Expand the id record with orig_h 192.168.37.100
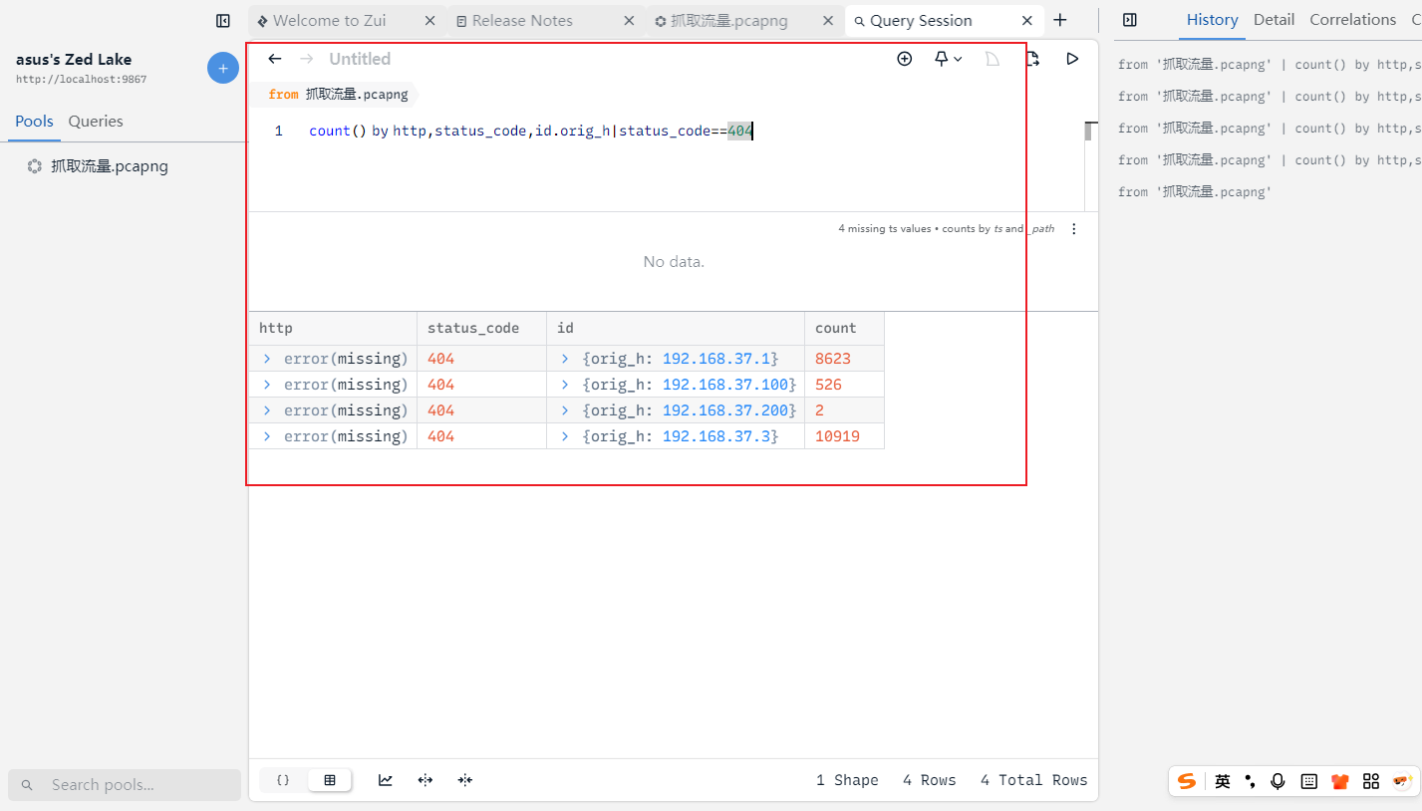 click(x=565, y=385)
